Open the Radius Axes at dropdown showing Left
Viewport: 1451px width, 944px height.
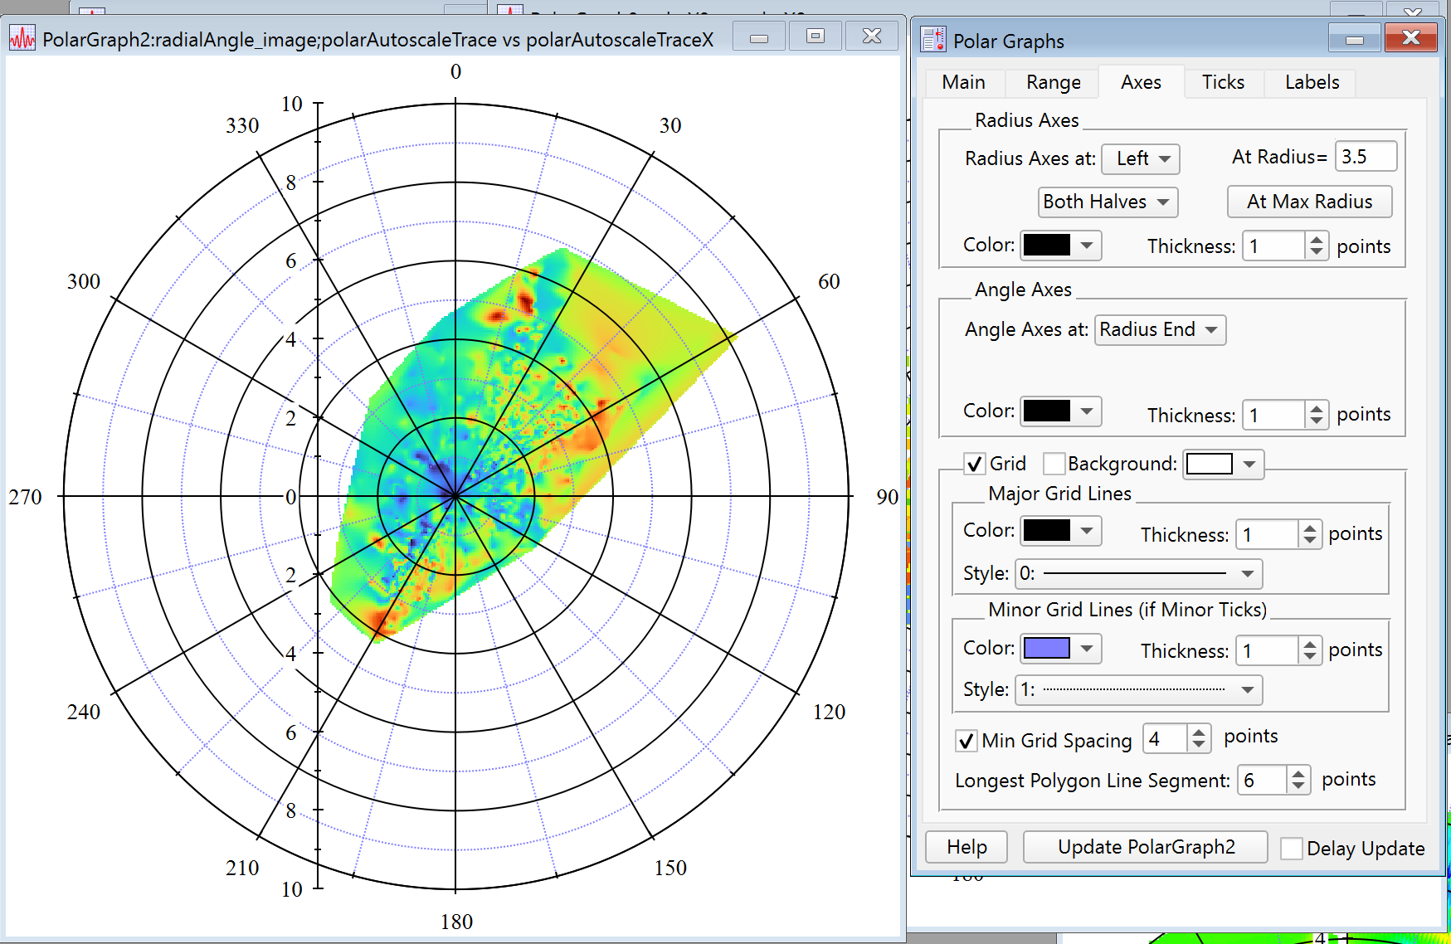tap(1141, 159)
